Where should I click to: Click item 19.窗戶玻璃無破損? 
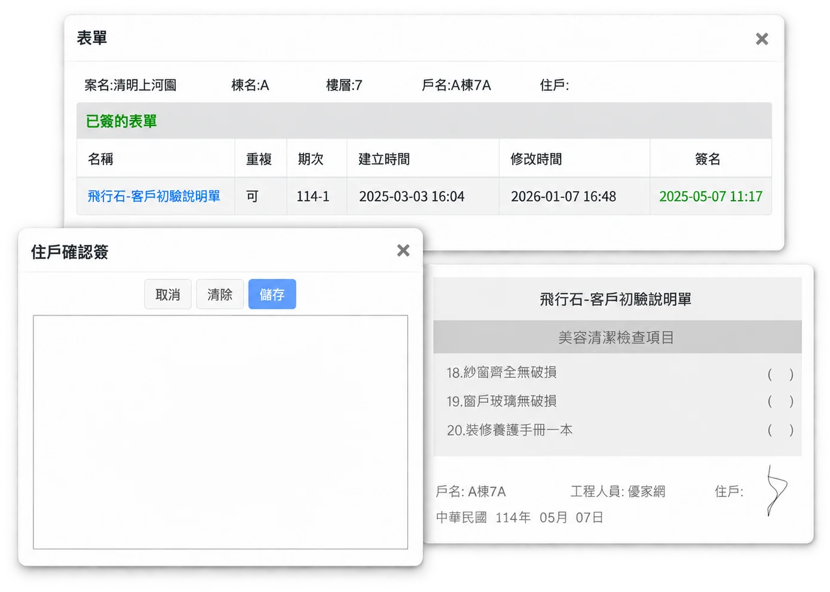click(502, 401)
